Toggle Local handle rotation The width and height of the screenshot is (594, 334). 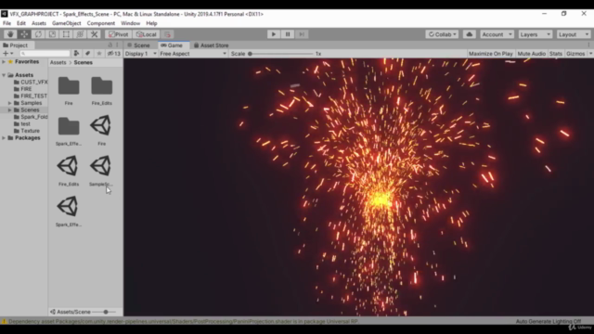147,34
